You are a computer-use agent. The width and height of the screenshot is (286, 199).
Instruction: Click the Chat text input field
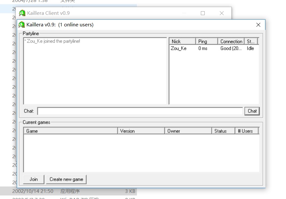tap(140, 111)
